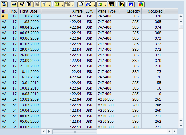Screen dimensions: 186x135
Task: Click the Airfare column header
Action: pos(62,11)
